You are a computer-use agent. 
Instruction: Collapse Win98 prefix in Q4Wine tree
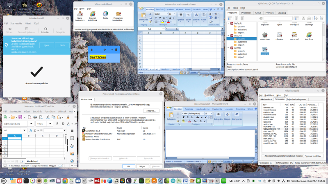pos(228,48)
